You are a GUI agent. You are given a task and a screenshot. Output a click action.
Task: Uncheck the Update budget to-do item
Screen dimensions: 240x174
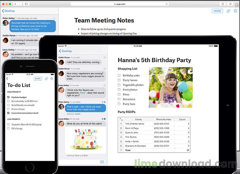8,97
